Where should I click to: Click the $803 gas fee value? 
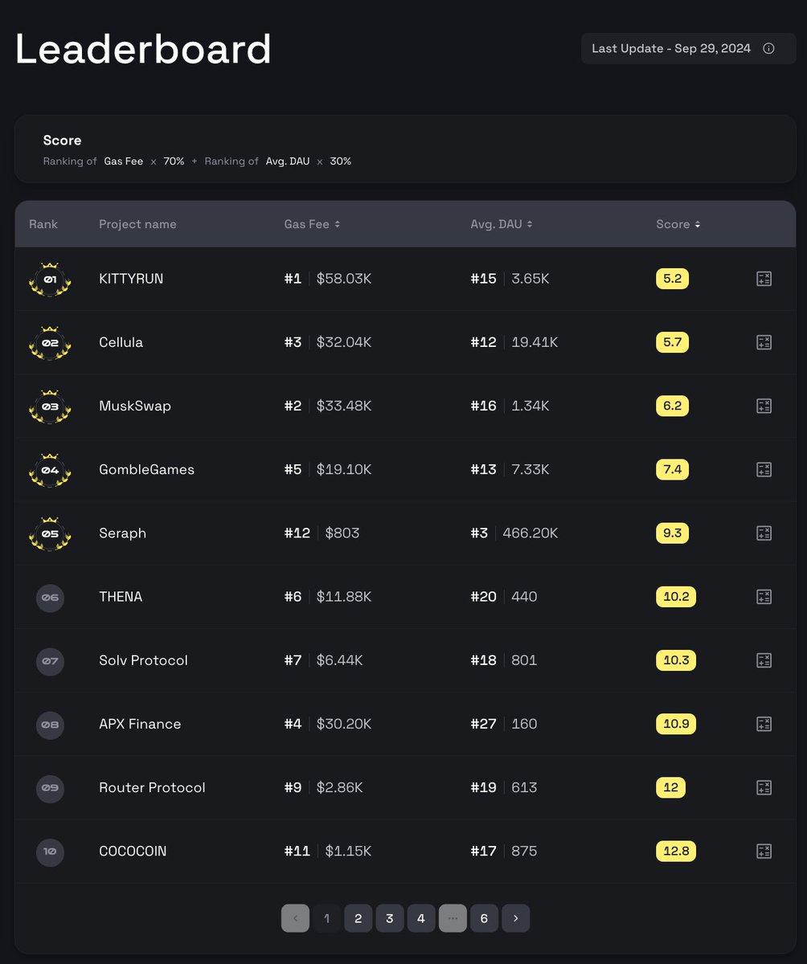(342, 533)
